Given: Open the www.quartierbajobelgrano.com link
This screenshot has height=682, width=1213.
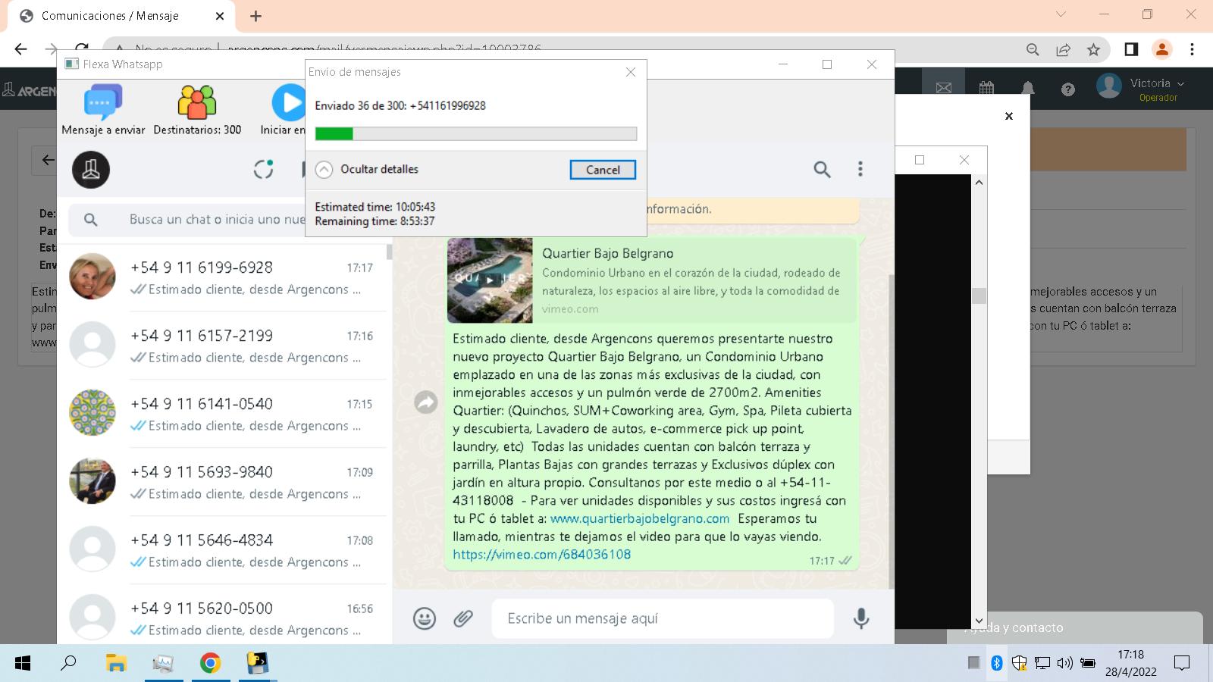Looking at the screenshot, I should pyautogui.click(x=640, y=518).
